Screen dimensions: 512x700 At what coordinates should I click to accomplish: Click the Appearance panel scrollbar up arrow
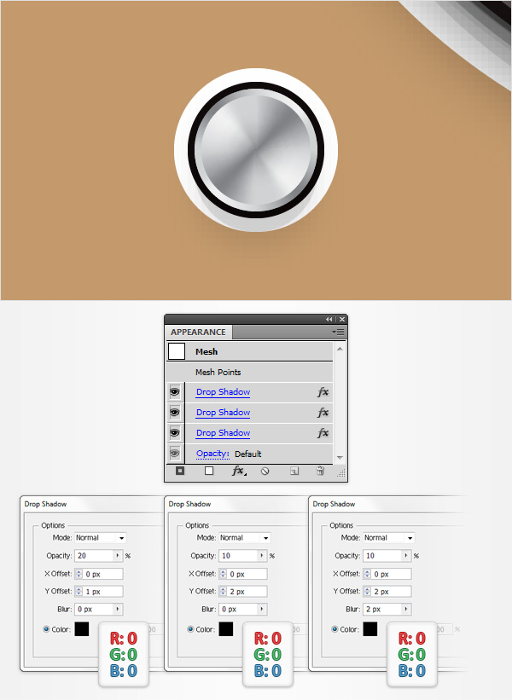pyautogui.click(x=340, y=349)
